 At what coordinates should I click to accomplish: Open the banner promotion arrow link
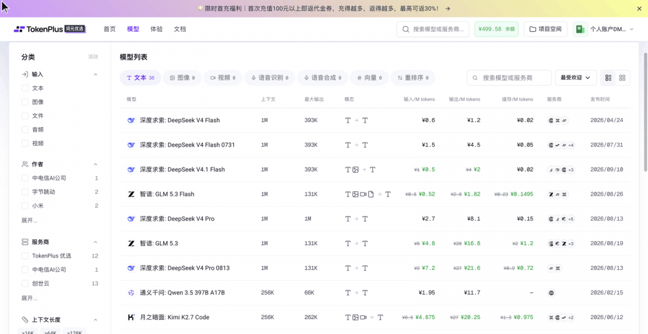coord(448,8)
